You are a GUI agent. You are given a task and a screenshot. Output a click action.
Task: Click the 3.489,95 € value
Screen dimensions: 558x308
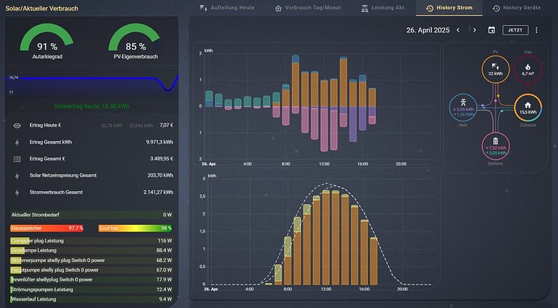162,159
